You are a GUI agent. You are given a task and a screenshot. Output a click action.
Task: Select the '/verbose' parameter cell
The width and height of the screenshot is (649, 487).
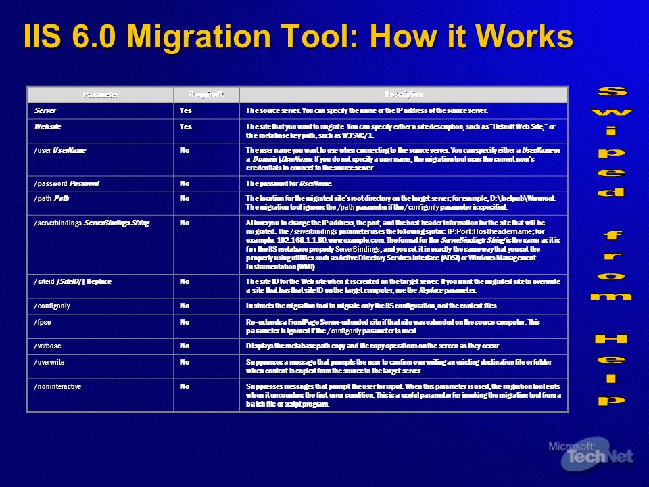click(x=100, y=346)
